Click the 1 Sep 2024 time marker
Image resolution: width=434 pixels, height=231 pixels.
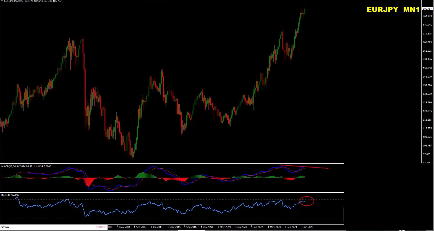click(x=291, y=227)
